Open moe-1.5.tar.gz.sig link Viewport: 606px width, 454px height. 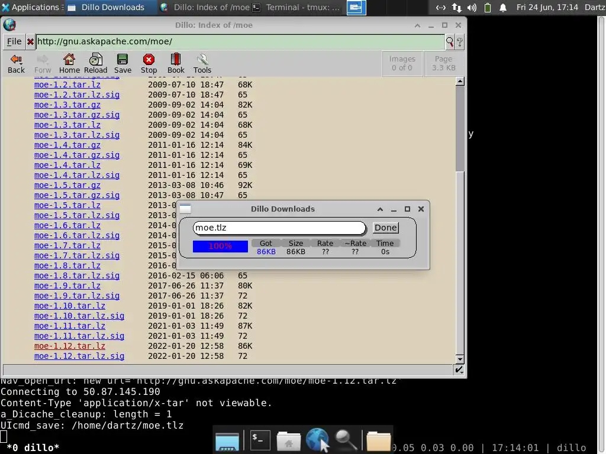coord(77,195)
